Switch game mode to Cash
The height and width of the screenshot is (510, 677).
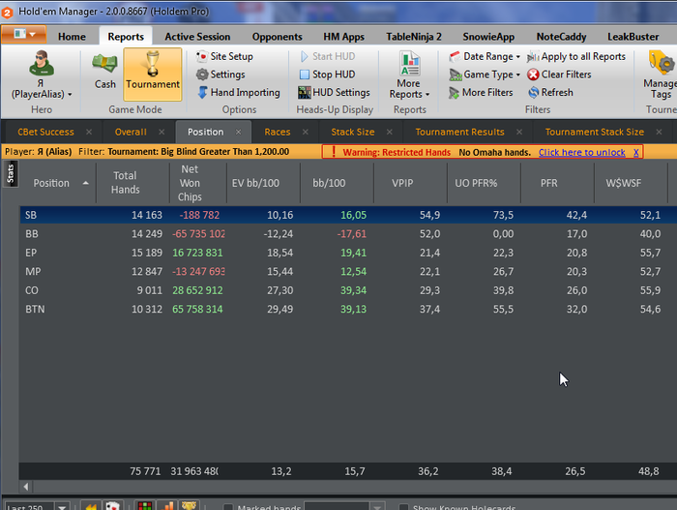pos(104,73)
